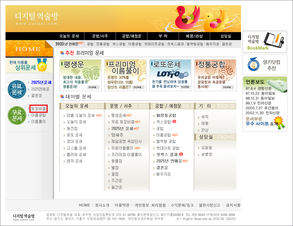This screenshot has height=226, width=293.
Task: Click MORE on 정통궁합 banner
Action: click(x=228, y=87)
